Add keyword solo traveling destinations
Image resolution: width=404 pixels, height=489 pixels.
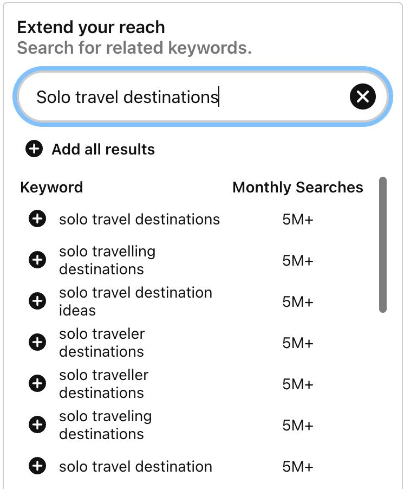[37, 424]
